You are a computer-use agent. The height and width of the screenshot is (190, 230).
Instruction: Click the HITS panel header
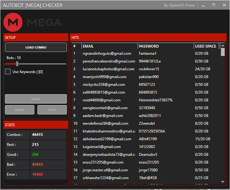click(148, 37)
